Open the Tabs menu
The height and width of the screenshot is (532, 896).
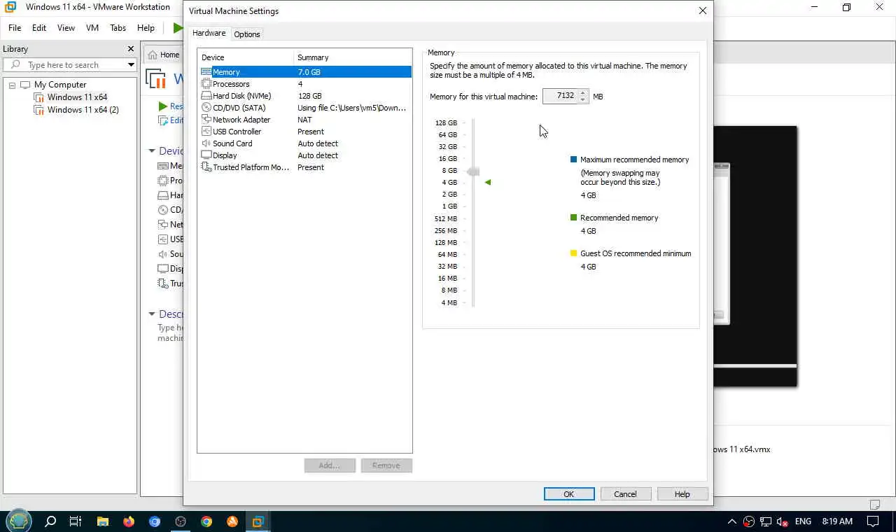pyautogui.click(x=118, y=28)
